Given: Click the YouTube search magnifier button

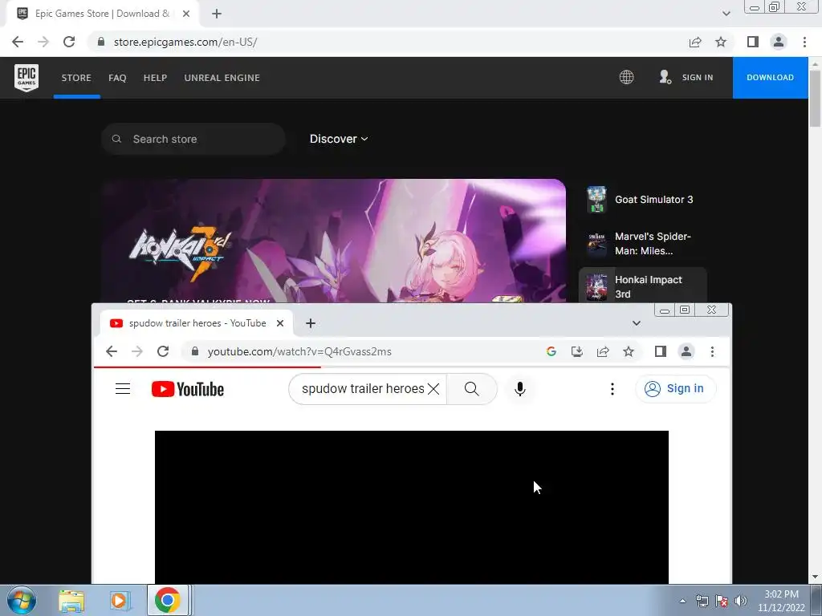Looking at the screenshot, I should tap(472, 389).
